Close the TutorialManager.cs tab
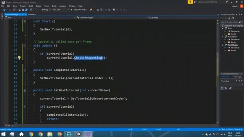The image size is (244, 137). point(26,14)
